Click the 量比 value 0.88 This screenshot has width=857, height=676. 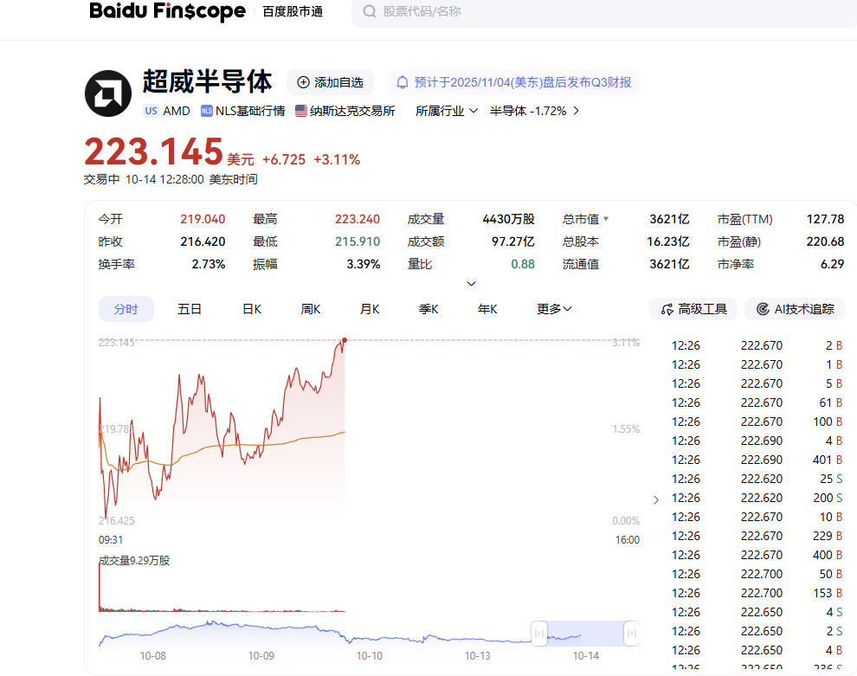point(523,265)
